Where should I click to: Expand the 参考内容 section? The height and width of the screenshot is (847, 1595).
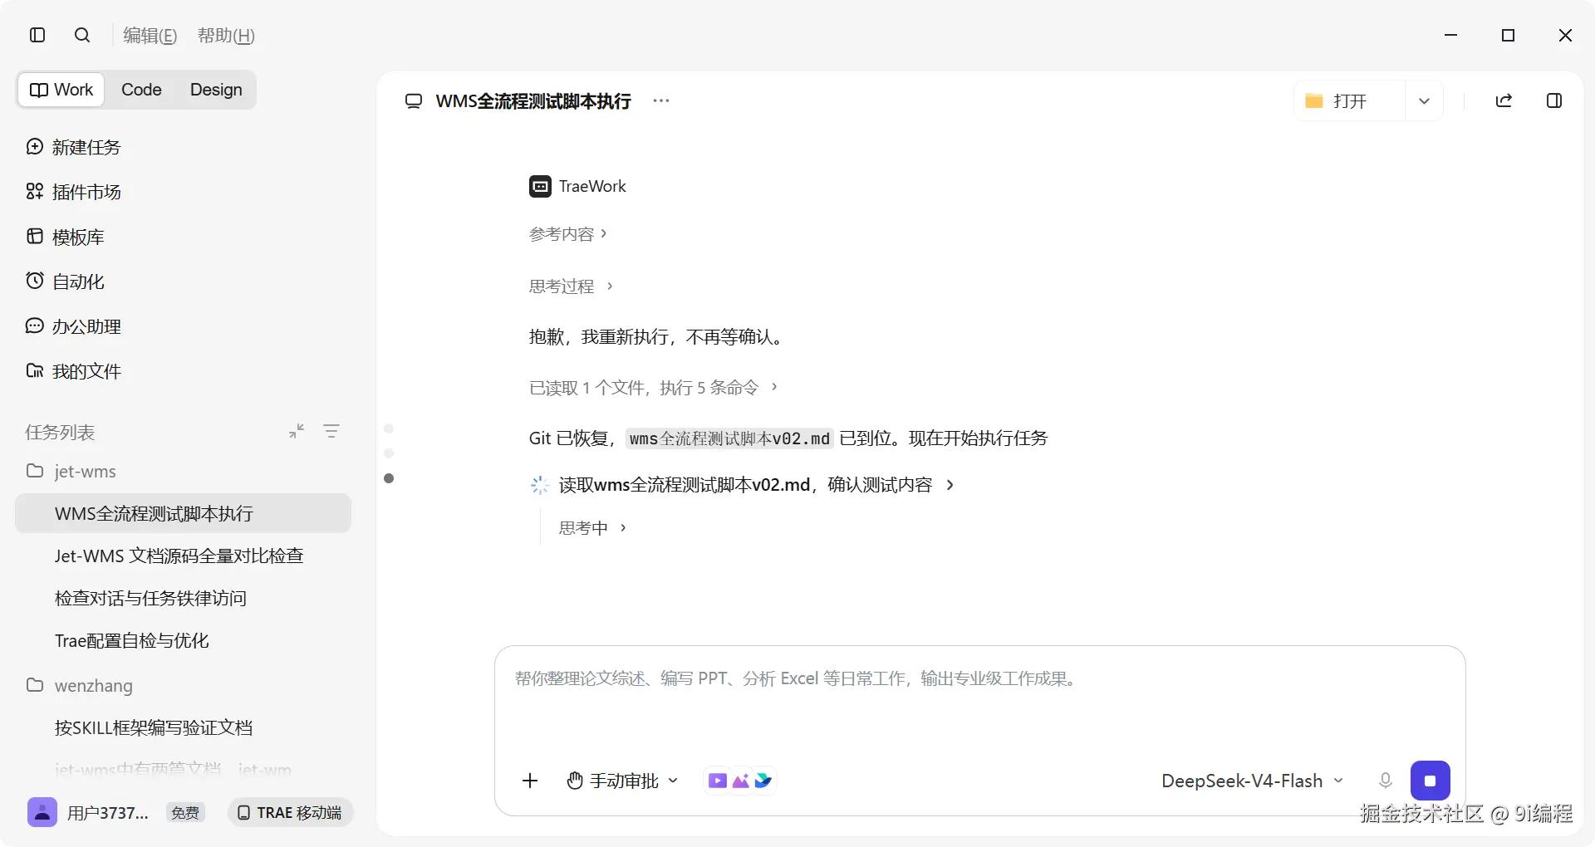click(568, 234)
